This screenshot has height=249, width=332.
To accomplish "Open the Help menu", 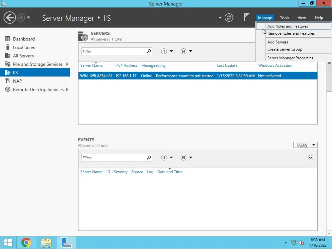I will coord(319,18).
